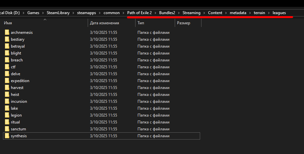Expand the chevron after terrain
The height and width of the screenshot is (154, 304).
coord(269,13)
